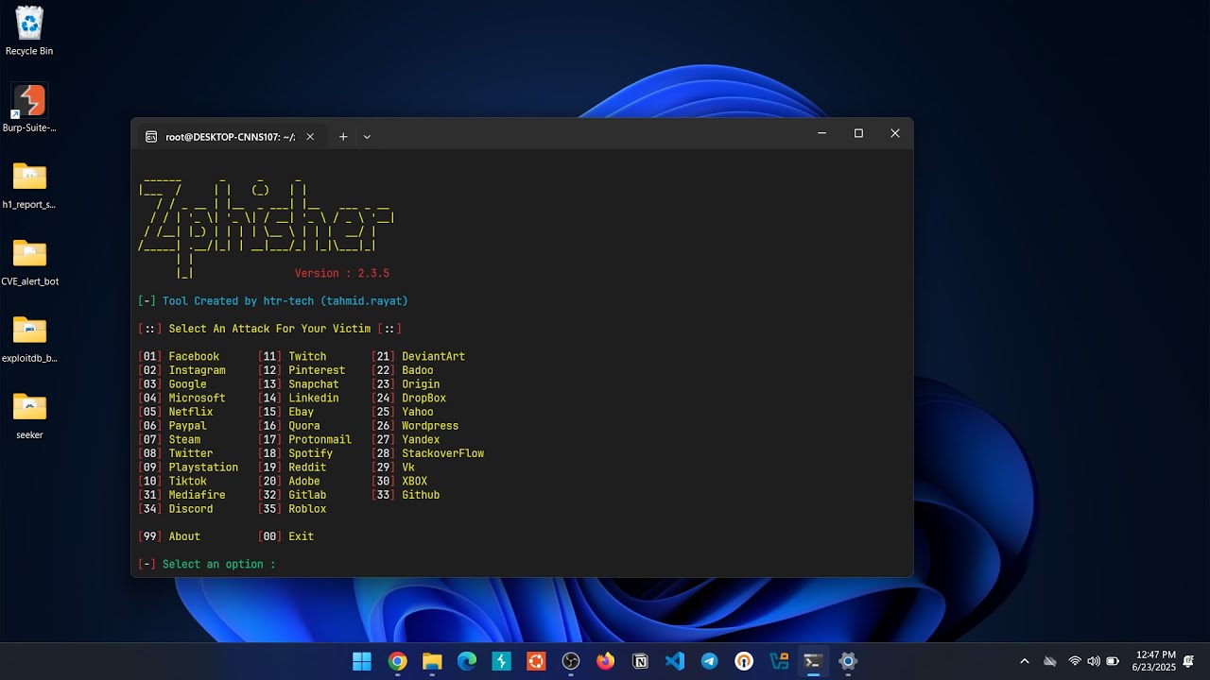
Task: Close the root@DESKTOP-CNNS107 tab
Action: [310, 137]
